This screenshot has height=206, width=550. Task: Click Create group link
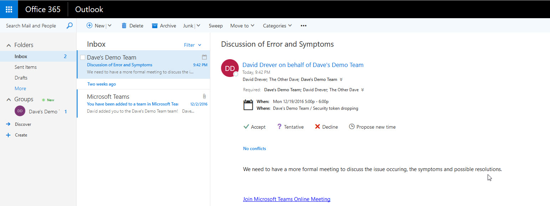pyautogui.click(x=21, y=135)
